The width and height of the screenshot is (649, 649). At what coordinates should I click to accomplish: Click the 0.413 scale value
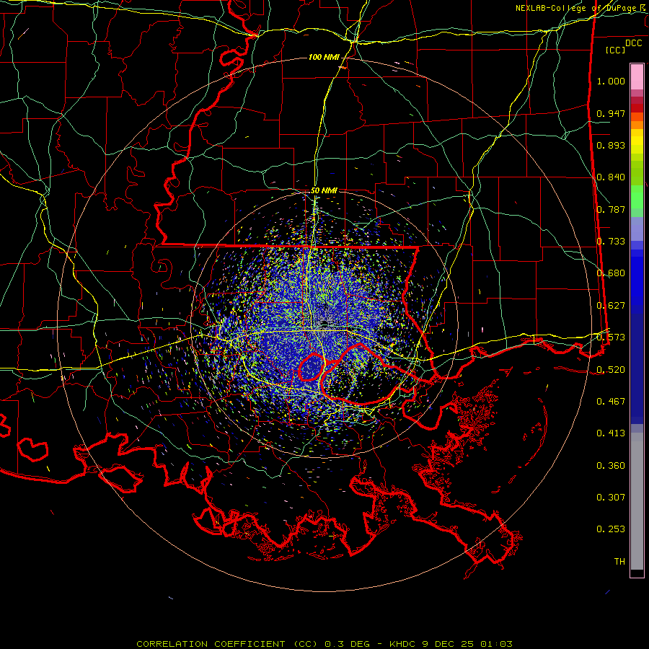tap(611, 433)
